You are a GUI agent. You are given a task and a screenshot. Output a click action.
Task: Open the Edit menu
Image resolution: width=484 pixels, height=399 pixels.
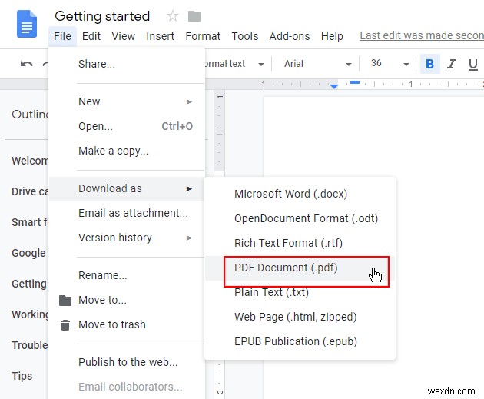91,36
